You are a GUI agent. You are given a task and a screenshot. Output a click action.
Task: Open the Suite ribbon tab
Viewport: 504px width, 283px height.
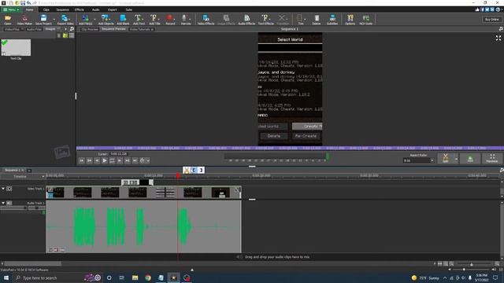coord(128,9)
